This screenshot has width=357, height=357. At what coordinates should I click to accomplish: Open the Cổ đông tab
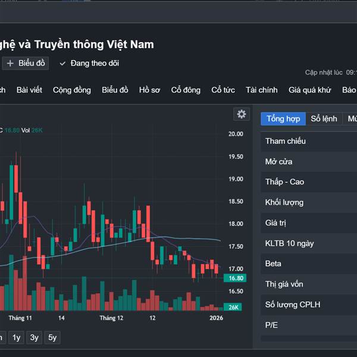186,90
